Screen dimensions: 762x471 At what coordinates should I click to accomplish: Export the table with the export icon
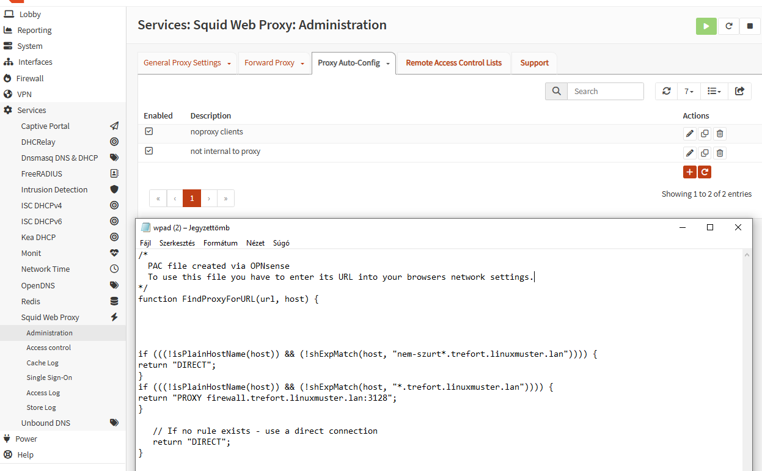tap(739, 91)
